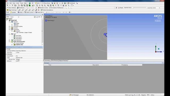Click Reset explode view
The image size is (170, 96).
(x=121, y=8)
